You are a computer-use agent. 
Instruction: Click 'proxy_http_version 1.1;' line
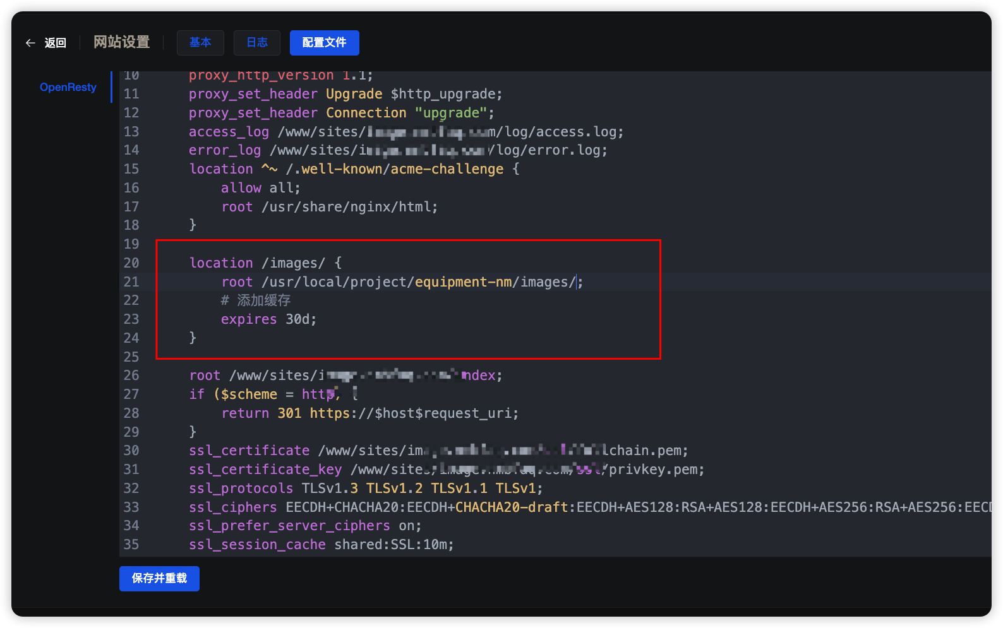(x=281, y=76)
